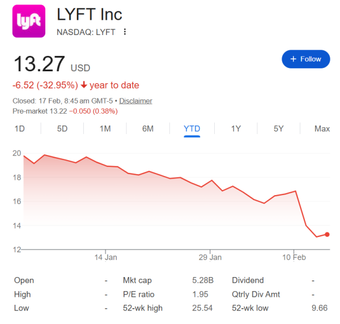Open the three-dot more options menu
Viewport: 340px width, 324px height.
click(125, 32)
